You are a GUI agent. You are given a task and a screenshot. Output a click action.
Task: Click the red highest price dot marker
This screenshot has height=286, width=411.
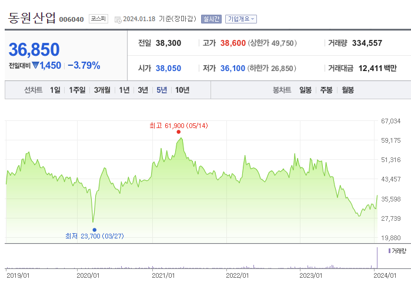click(179, 132)
